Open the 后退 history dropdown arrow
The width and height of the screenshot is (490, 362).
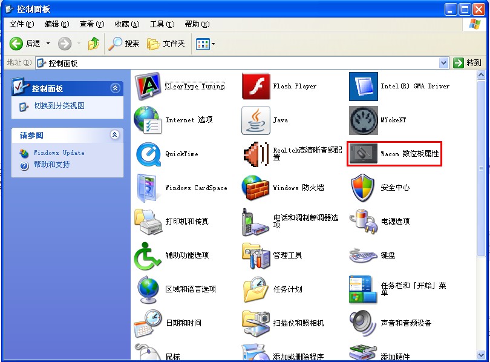pyautogui.click(x=48, y=44)
